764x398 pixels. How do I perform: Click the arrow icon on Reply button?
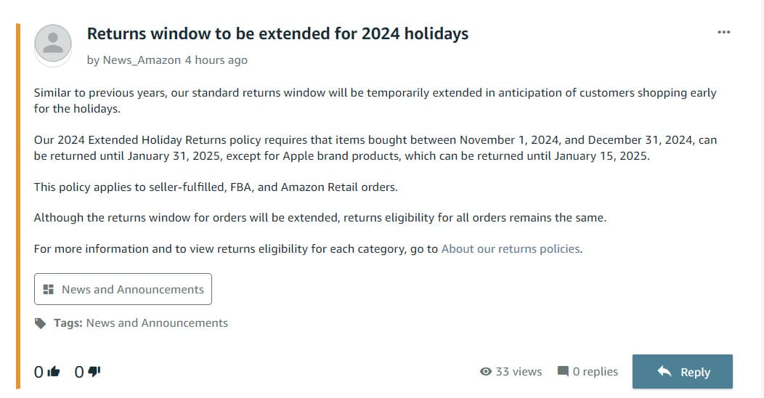pyautogui.click(x=664, y=371)
